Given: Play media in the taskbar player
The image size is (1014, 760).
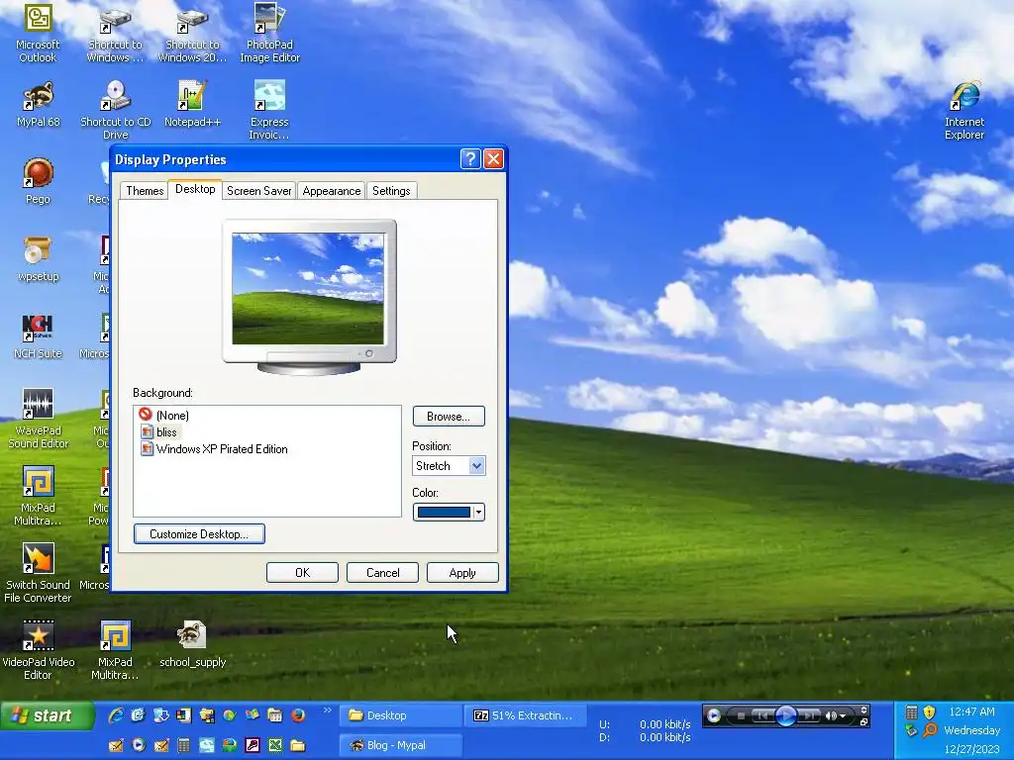Looking at the screenshot, I should 785,716.
